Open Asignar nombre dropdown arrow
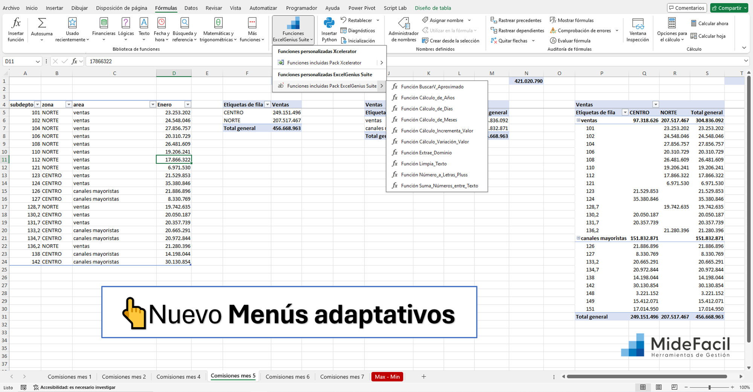 (469, 20)
